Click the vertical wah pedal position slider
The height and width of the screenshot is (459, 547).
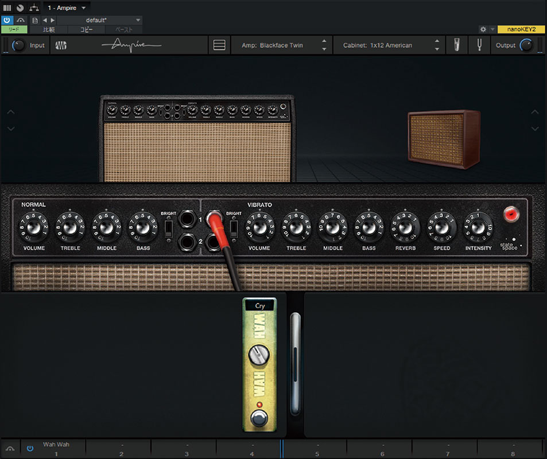point(295,364)
